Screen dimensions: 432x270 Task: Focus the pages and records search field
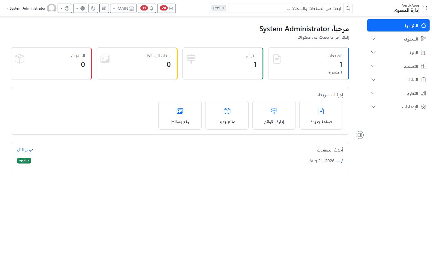pyautogui.click(x=286, y=8)
